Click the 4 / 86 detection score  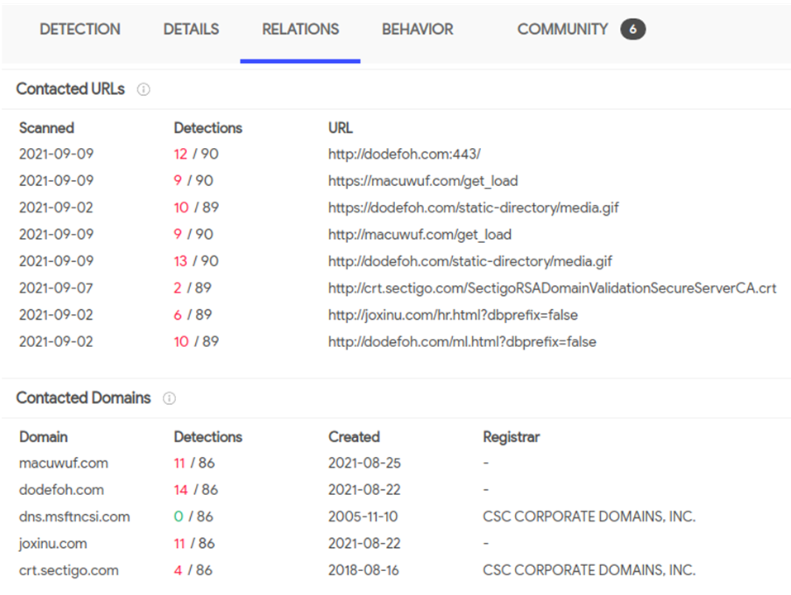click(193, 570)
